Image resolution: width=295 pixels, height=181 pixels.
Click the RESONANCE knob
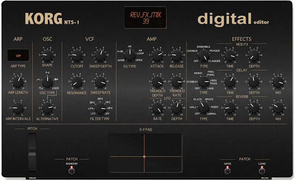coord(77,82)
